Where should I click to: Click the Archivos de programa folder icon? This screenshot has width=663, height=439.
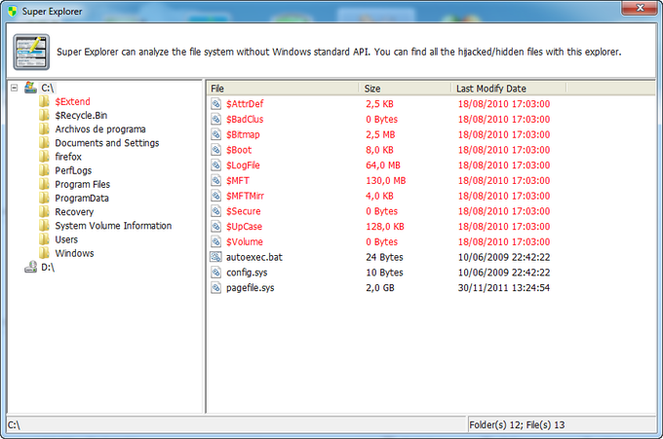[44, 129]
